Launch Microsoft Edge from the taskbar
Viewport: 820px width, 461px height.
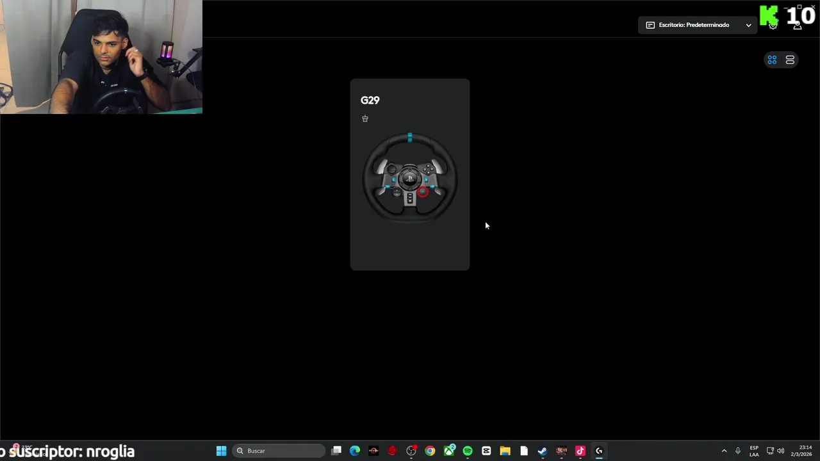click(355, 451)
